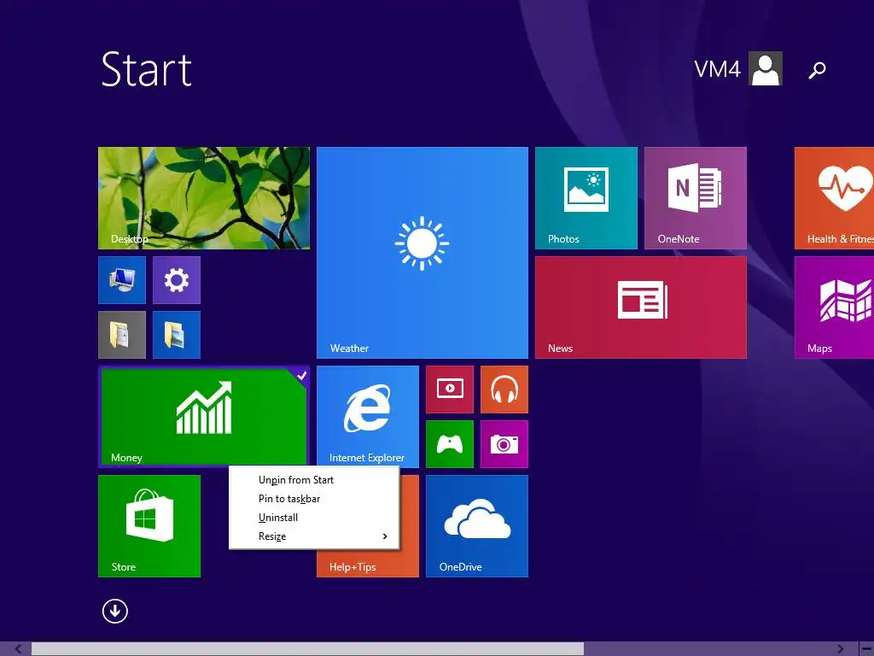Open the VM4 user account picture
The height and width of the screenshot is (656, 874).
766,68
